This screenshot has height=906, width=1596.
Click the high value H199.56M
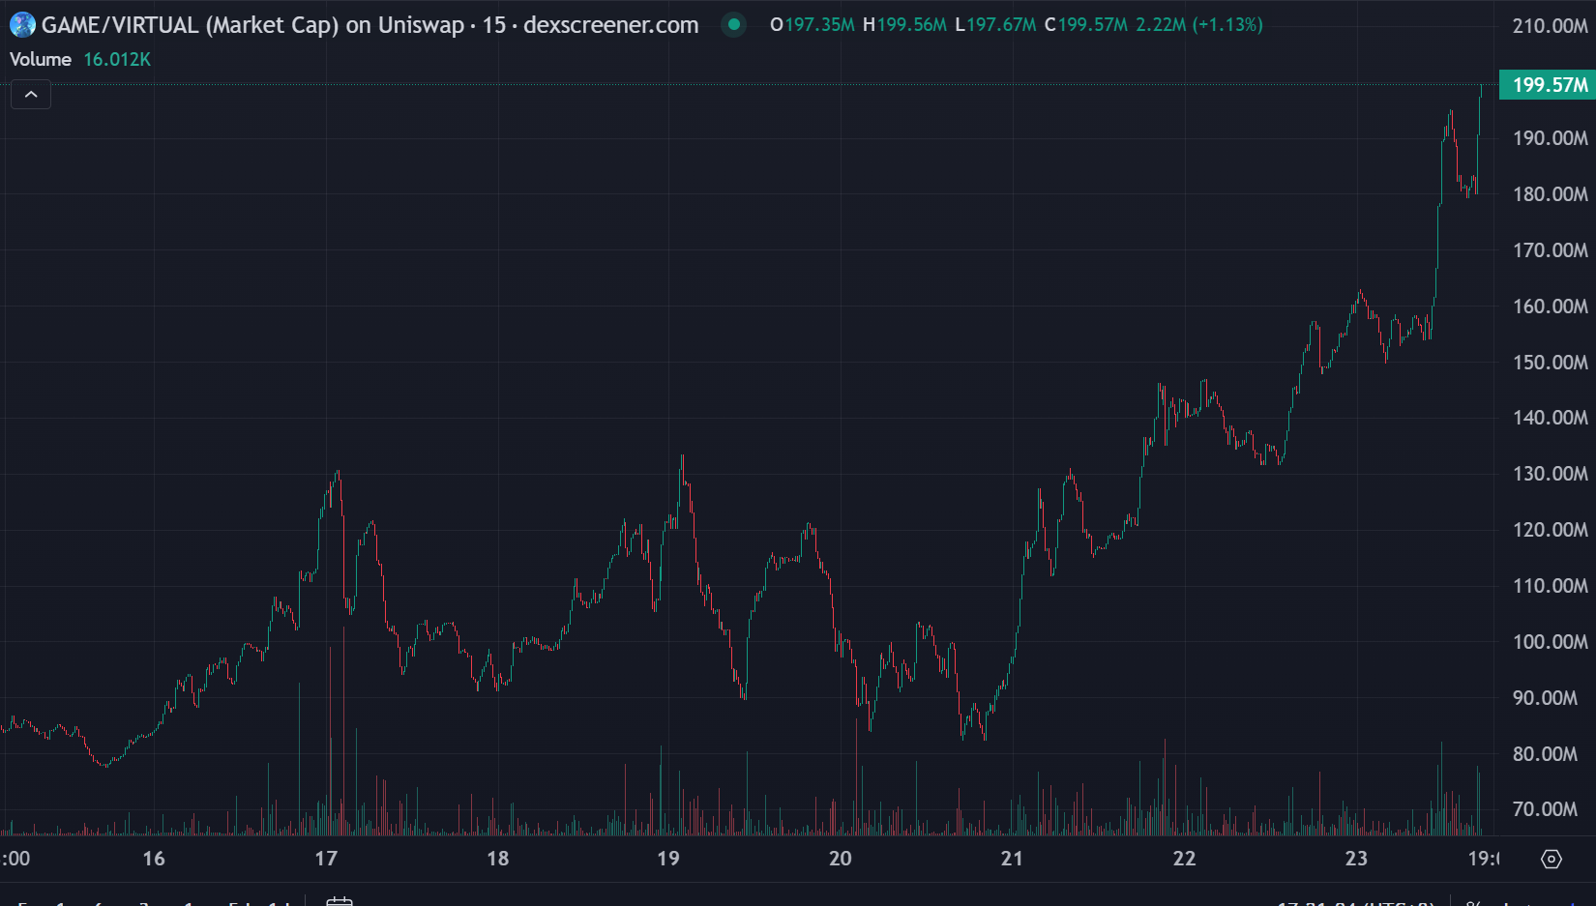pos(904,25)
